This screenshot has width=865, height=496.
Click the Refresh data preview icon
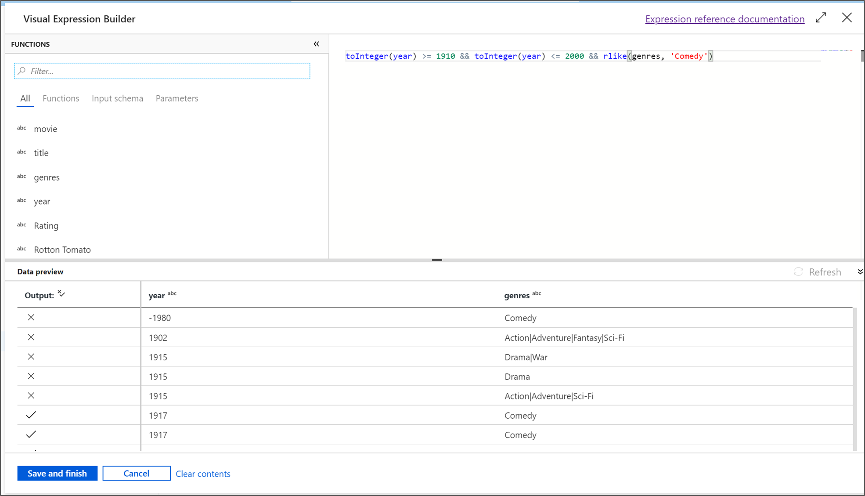[x=799, y=272]
